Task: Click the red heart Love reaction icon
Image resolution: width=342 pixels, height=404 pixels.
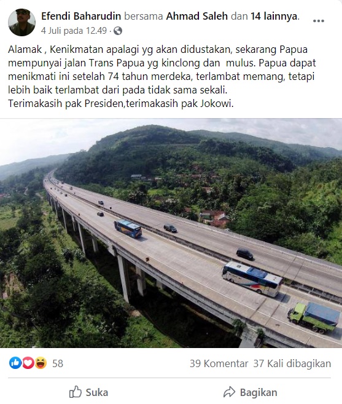Action: pyautogui.click(x=28, y=363)
